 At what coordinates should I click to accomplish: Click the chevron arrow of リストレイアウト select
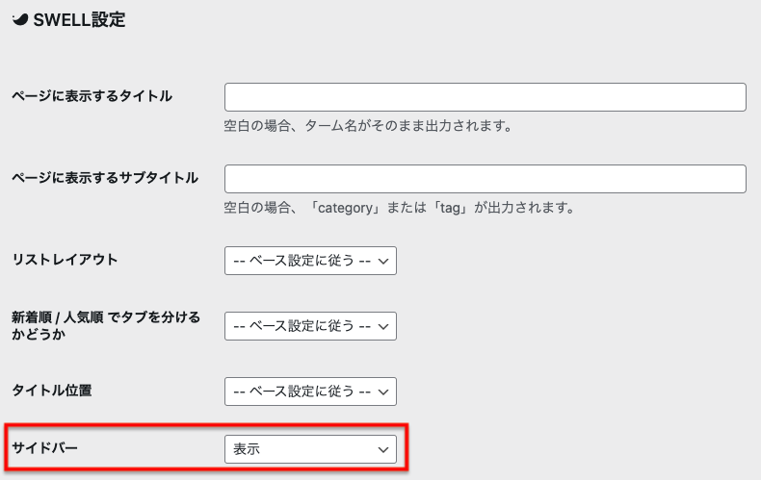383,261
